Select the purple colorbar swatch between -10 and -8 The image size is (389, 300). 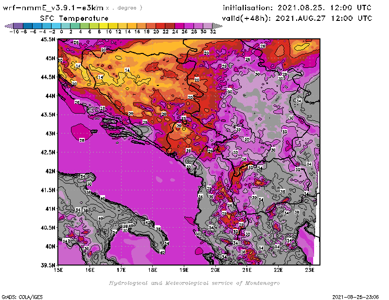18,26
